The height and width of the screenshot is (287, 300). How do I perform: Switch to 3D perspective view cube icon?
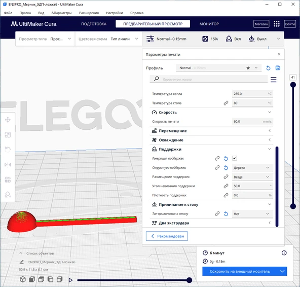point(23,279)
